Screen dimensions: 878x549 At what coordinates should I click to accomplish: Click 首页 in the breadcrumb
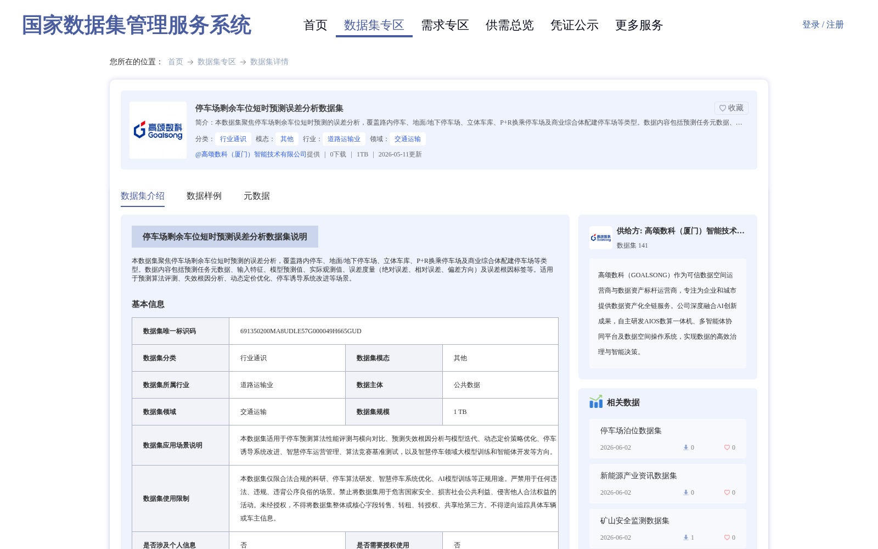(x=176, y=61)
